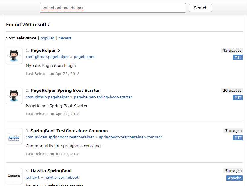Sort results by relevance
Image resolution: width=247 pixels, height=186 pixels.
tap(27, 38)
